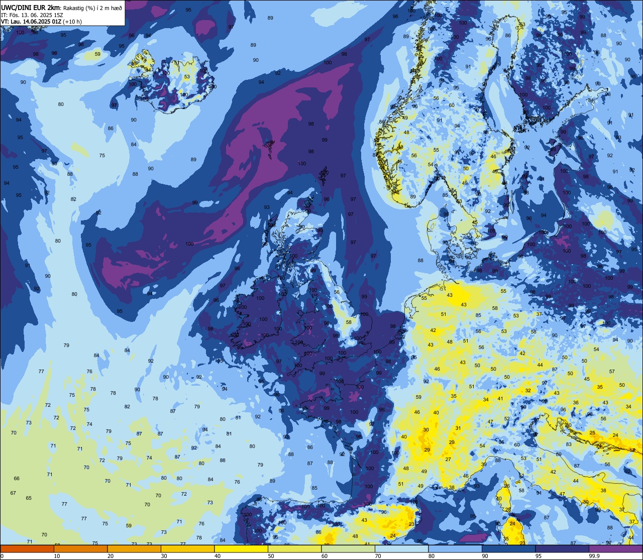
Task: Select the 30–40% amber legend segment
Action: coord(187,549)
